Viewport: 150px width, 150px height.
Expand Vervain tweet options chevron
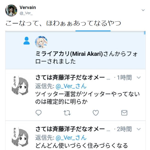click(143, 10)
